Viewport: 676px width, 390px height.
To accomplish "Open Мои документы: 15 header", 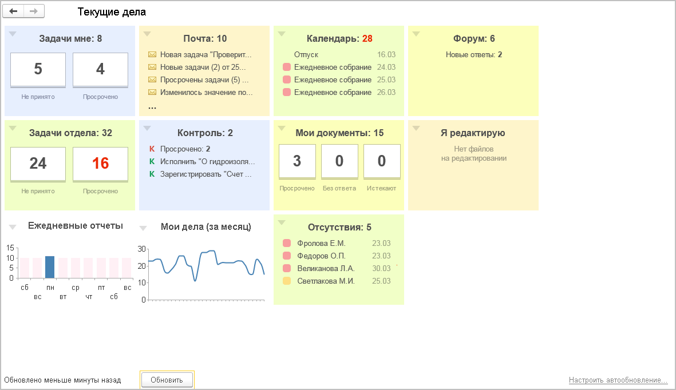I will (x=339, y=133).
